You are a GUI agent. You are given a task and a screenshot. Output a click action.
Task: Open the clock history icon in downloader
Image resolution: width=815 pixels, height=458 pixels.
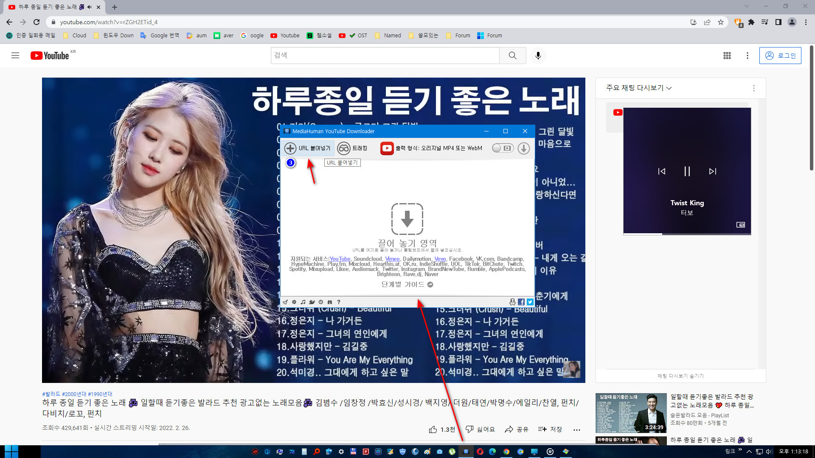point(321,302)
